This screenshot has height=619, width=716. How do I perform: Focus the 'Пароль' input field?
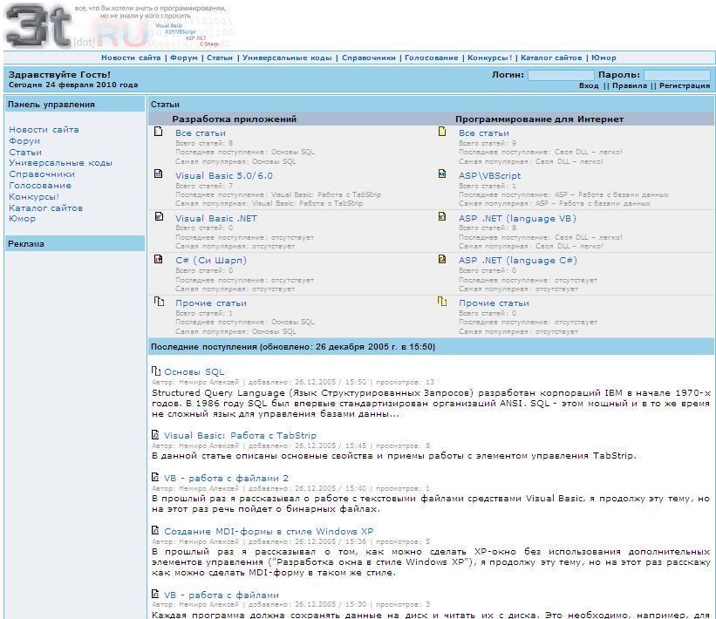tap(677, 75)
